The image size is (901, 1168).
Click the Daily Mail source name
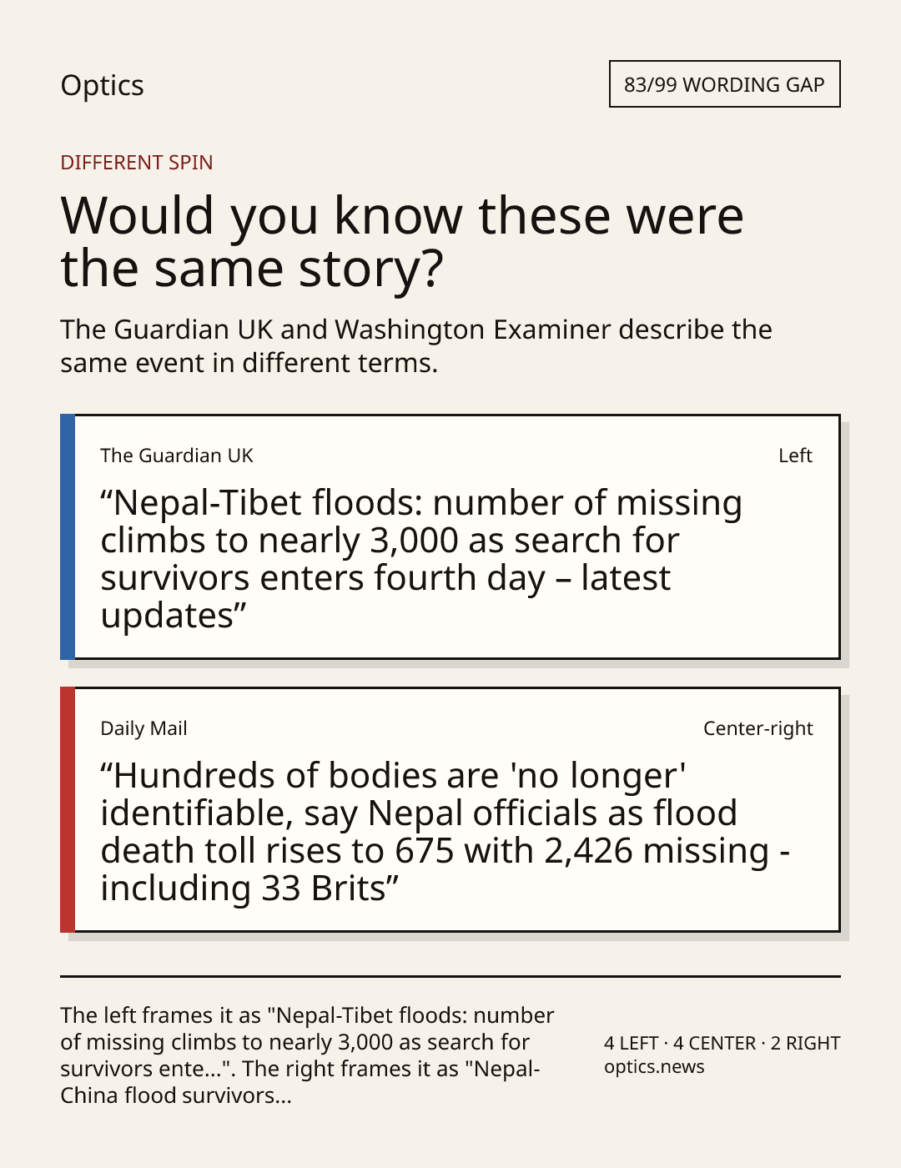tap(143, 728)
